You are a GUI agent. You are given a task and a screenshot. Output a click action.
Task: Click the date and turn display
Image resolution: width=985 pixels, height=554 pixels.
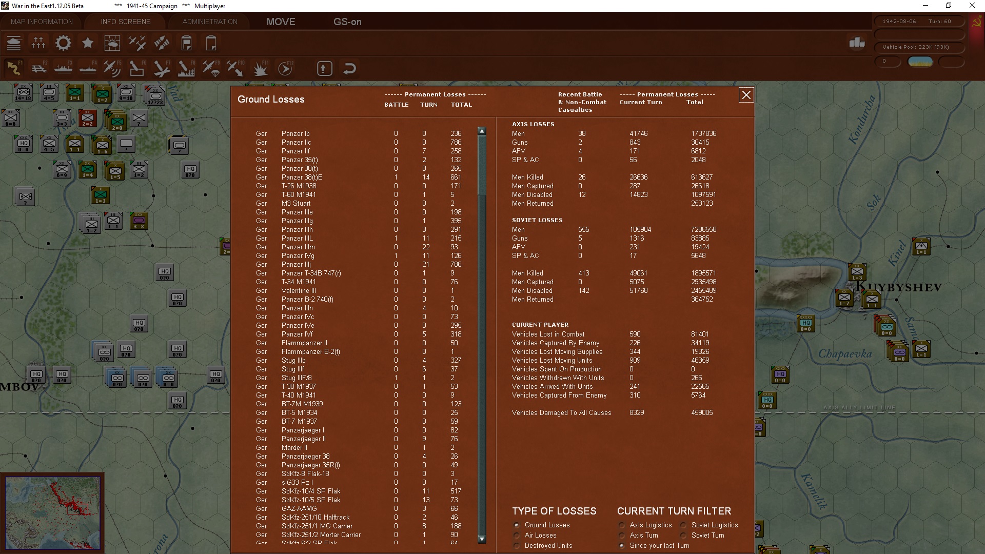918,22
